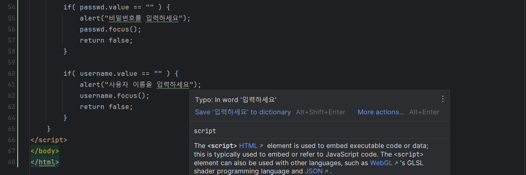The image size is (526, 175).
Task: Click line number 55 in gutter
Action: [12, 18]
